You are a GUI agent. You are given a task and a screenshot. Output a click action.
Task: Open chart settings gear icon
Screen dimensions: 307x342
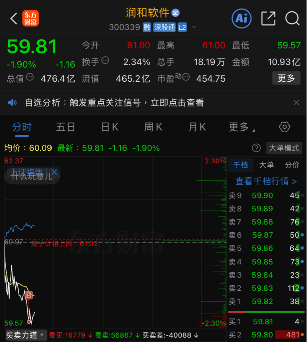pos(285,127)
